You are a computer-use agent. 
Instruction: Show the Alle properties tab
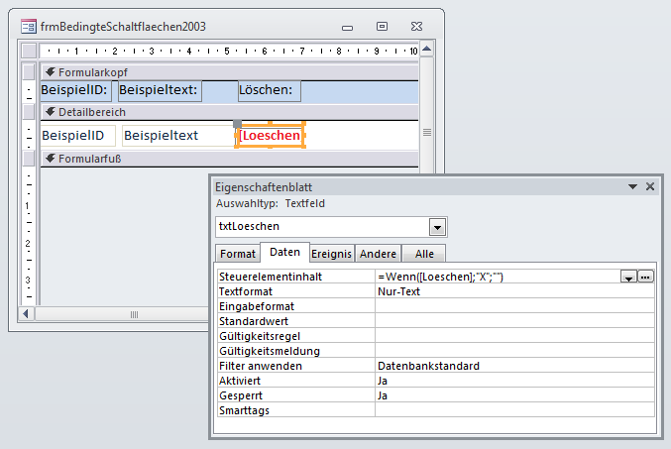[x=423, y=254]
